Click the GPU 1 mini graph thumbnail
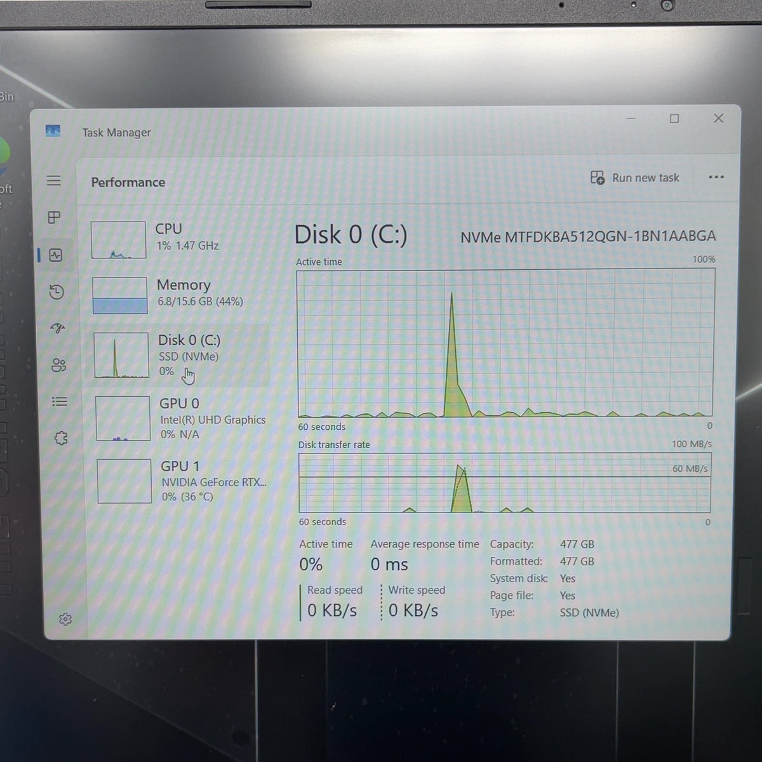The height and width of the screenshot is (762, 762). [124, 481]
